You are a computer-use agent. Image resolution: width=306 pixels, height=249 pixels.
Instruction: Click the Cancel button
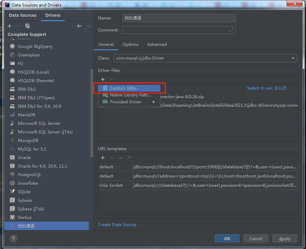(256, 238)
